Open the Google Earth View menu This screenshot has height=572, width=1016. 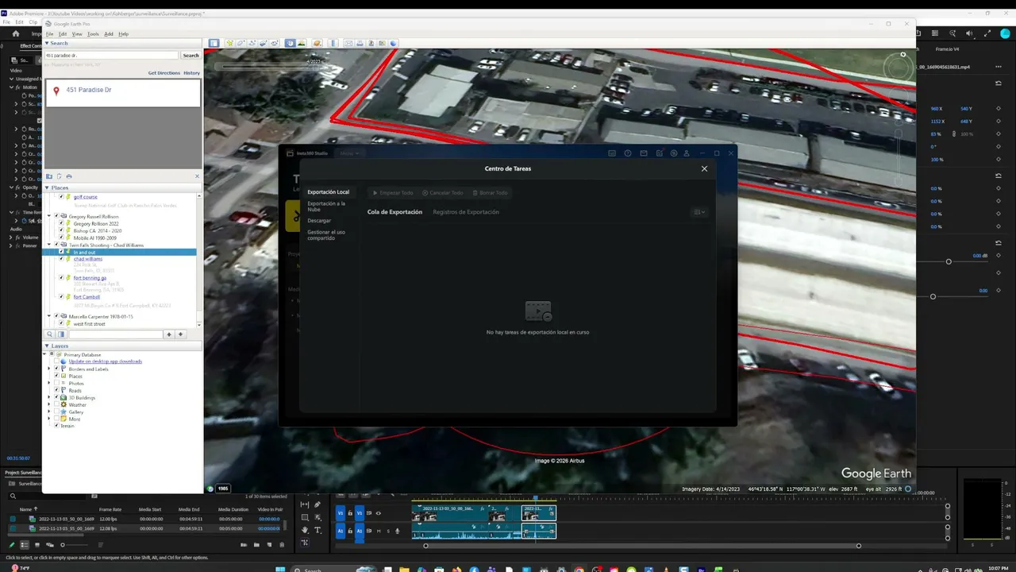(77, 34)
